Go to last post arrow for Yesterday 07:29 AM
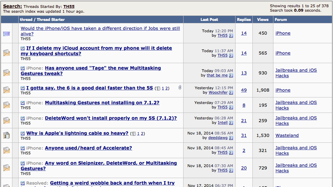The width and height of the screenshot is (334, 187). pos(231,107)
